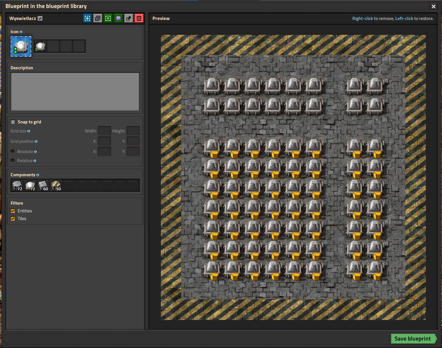Uncheck the Tiles filter checkbox
Viewport: 442px width, 348px height.
pyautogui.click(x=13, y=219)
